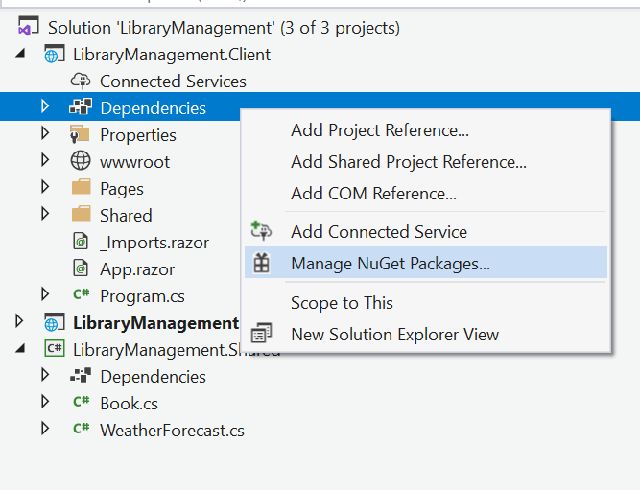This screenshot has width=640, height=490.
Task: Expand the Properties folder node
Action: (44, 134)
